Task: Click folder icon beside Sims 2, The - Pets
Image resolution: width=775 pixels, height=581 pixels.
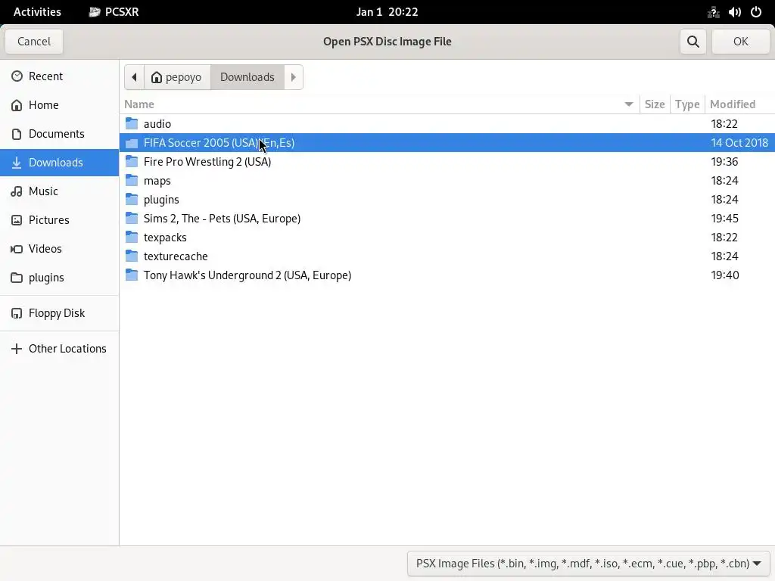Action: (132, 219)
